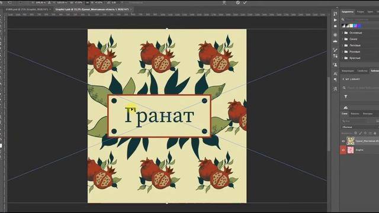Hide the Гранат Монтажная область layer
The image size is (379, 213).
point(343,141)
